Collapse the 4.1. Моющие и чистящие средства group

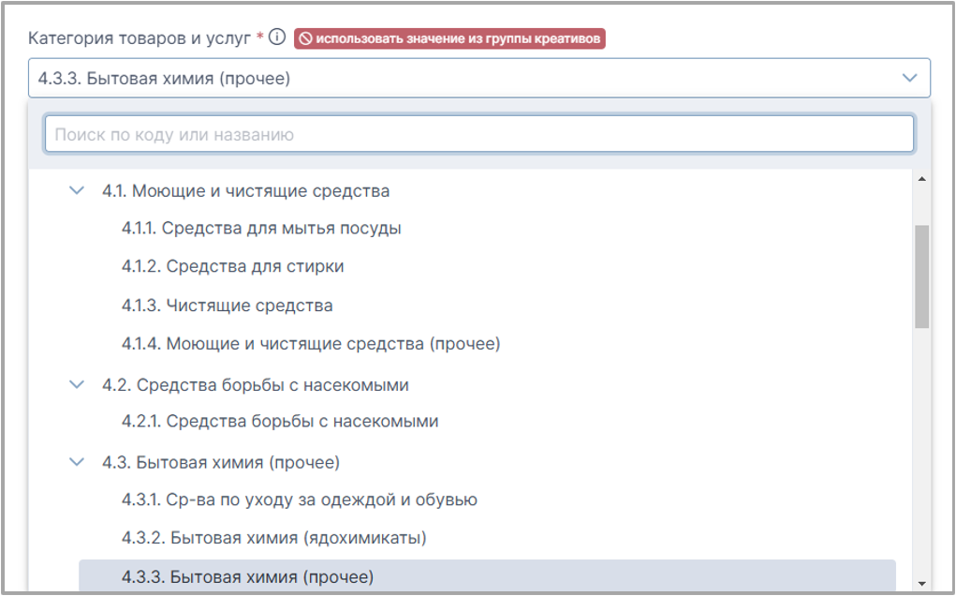click(77, 191)
